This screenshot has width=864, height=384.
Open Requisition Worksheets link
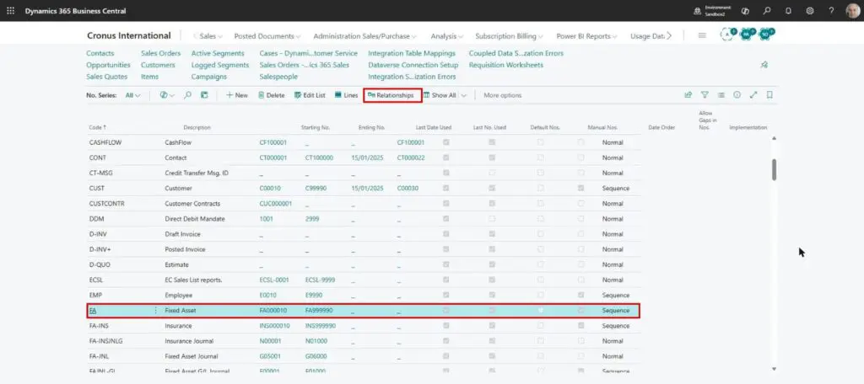pos(506,65)
